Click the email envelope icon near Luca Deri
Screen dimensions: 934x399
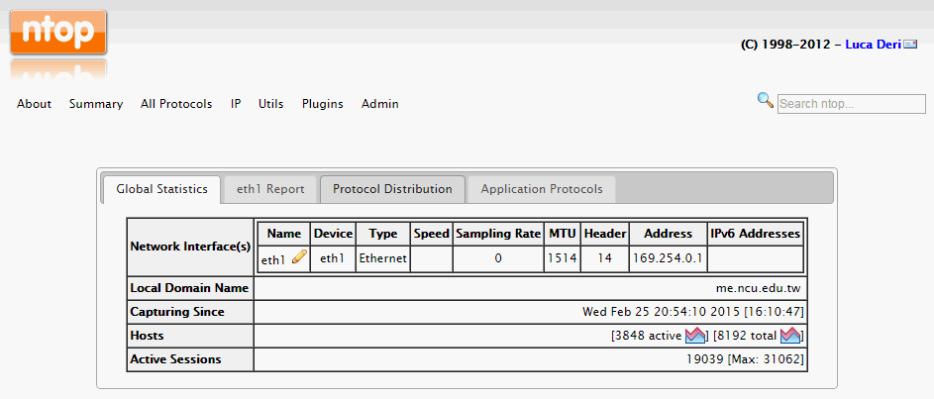coord(910,45)
